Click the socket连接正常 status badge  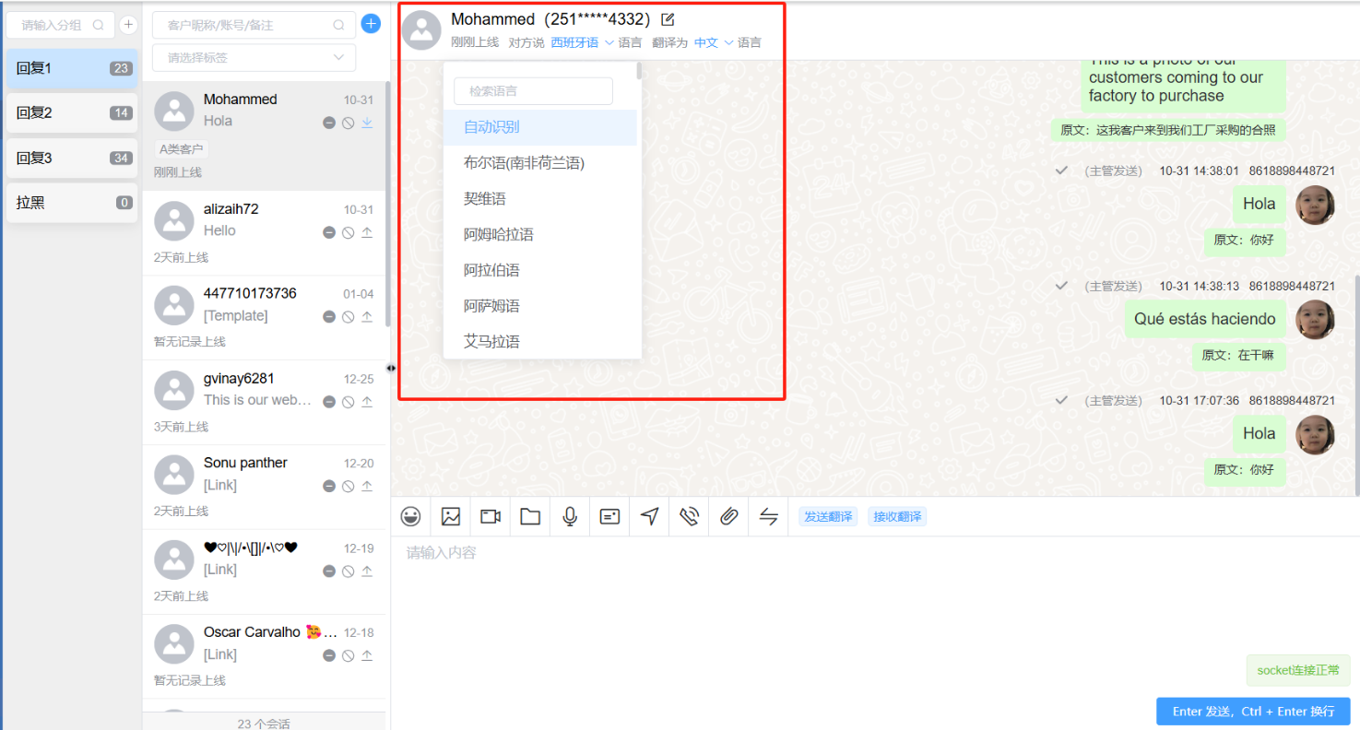[1298, 670]
